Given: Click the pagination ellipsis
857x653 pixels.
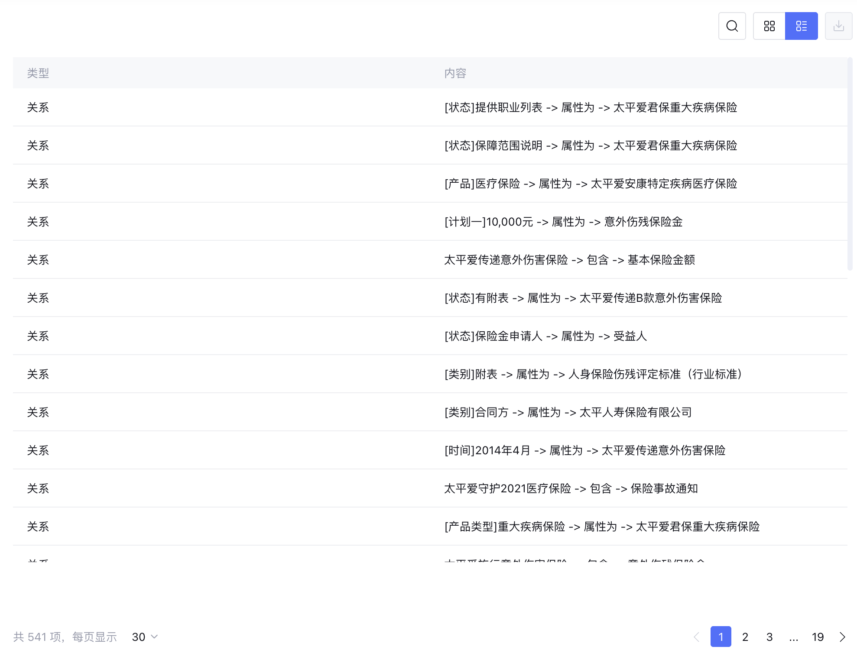Looking at the screenshot, I should [794, 637].
